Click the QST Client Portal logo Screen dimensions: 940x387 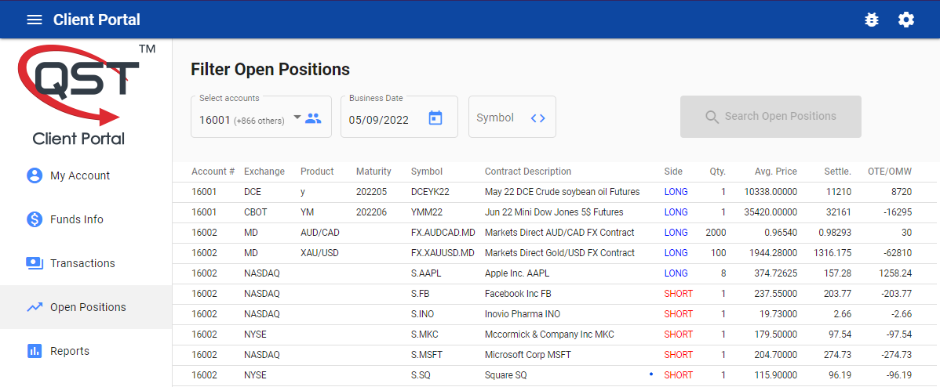coord(86,95)
